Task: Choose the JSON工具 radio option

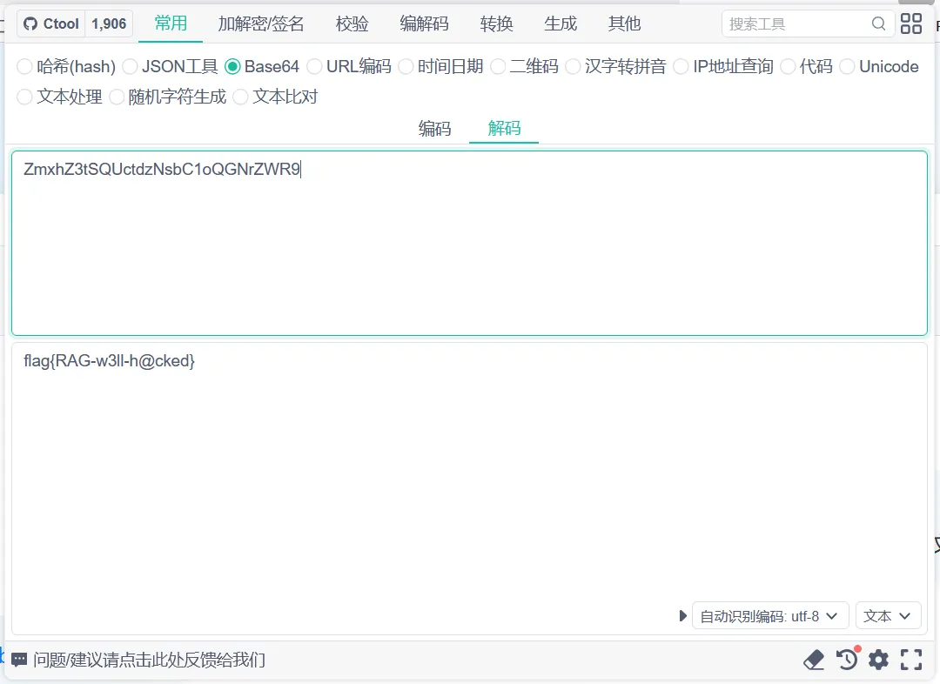Action: point(130,67)
